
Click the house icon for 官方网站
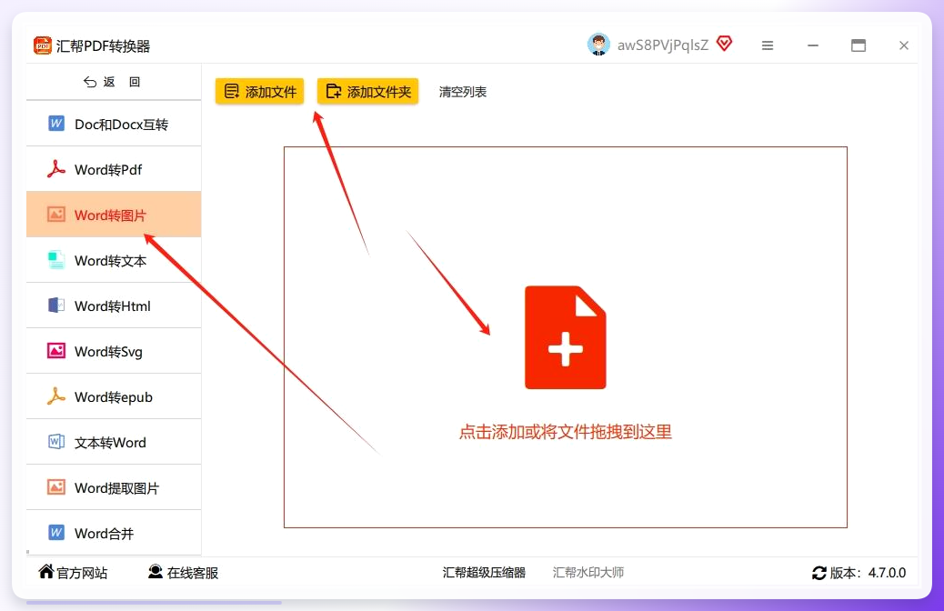click(45, 571)
